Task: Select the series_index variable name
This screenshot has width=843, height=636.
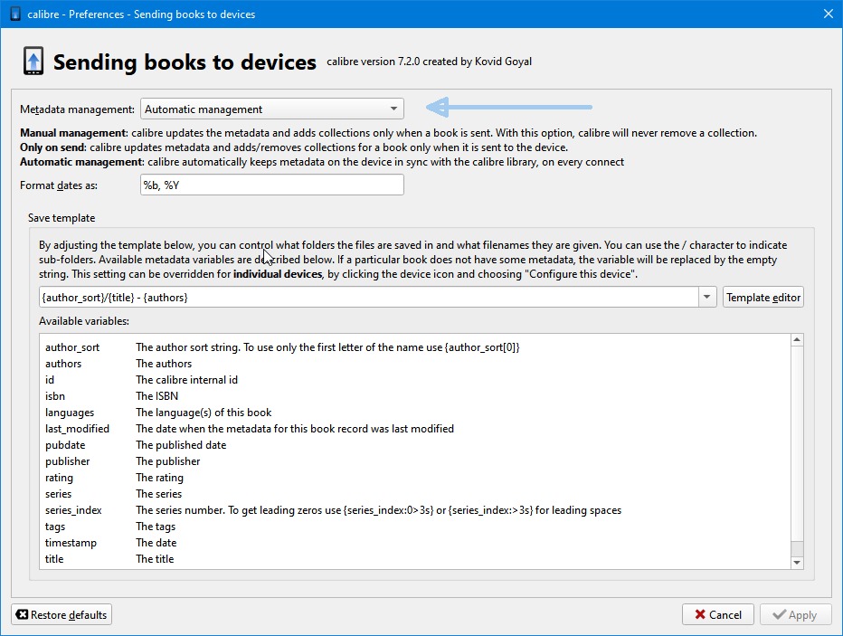Action: pyautogui.click(x=73, y=510)
